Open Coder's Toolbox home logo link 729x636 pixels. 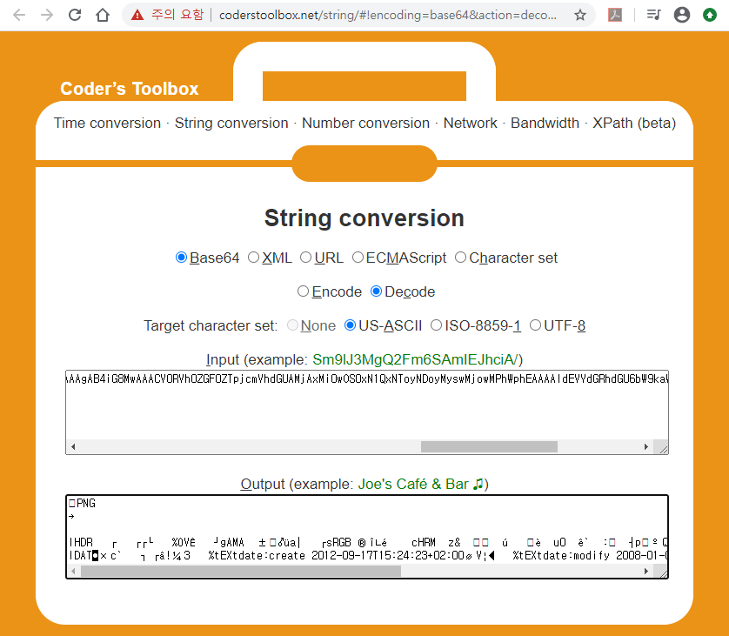pyautogui.click(x=130, y=89)
